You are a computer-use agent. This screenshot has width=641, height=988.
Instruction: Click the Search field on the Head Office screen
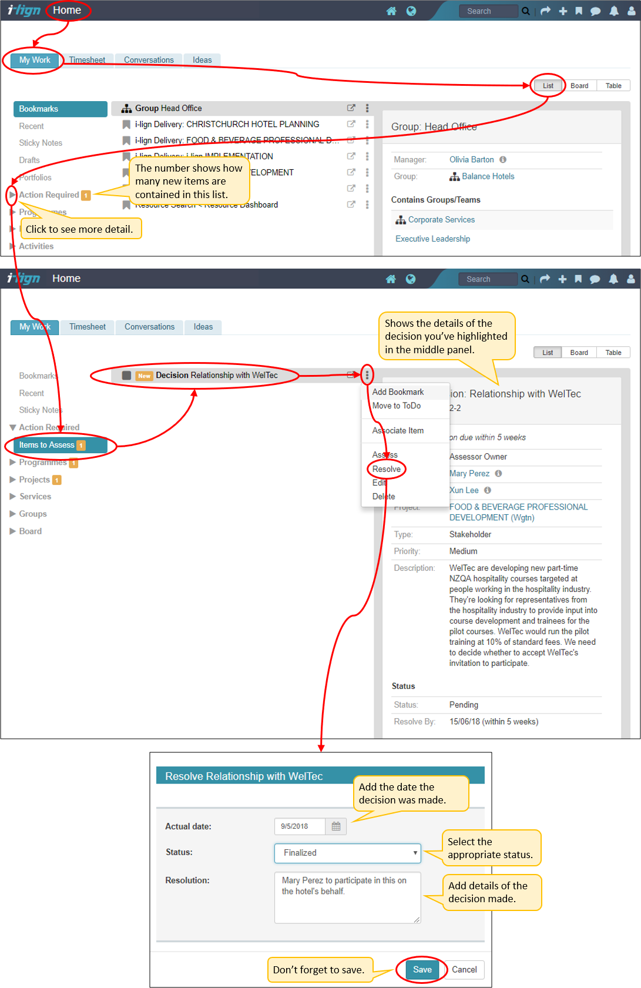coord(489,11)
